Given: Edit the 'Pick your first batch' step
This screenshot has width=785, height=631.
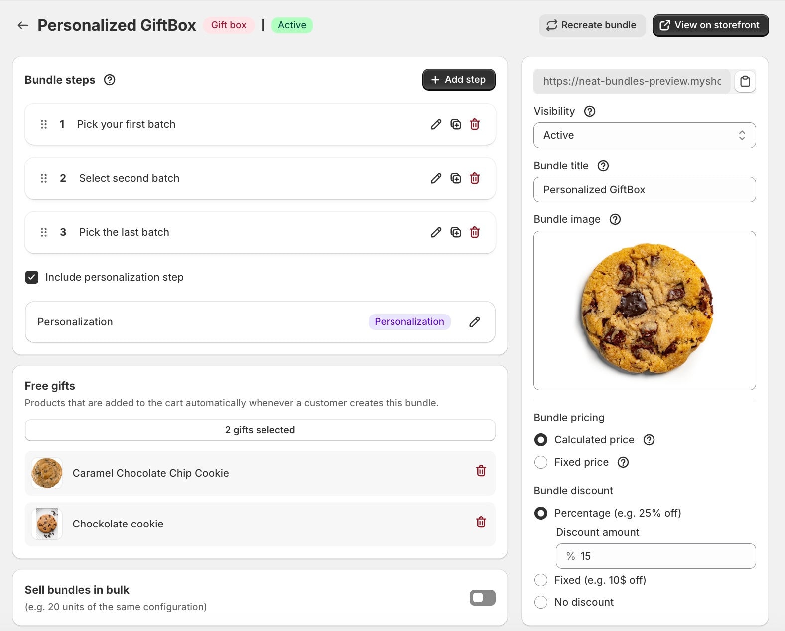Looking at the screenshot, I should coord(436,124).
